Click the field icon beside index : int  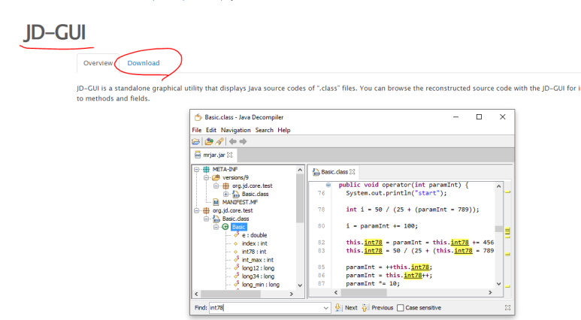(236, 243)
